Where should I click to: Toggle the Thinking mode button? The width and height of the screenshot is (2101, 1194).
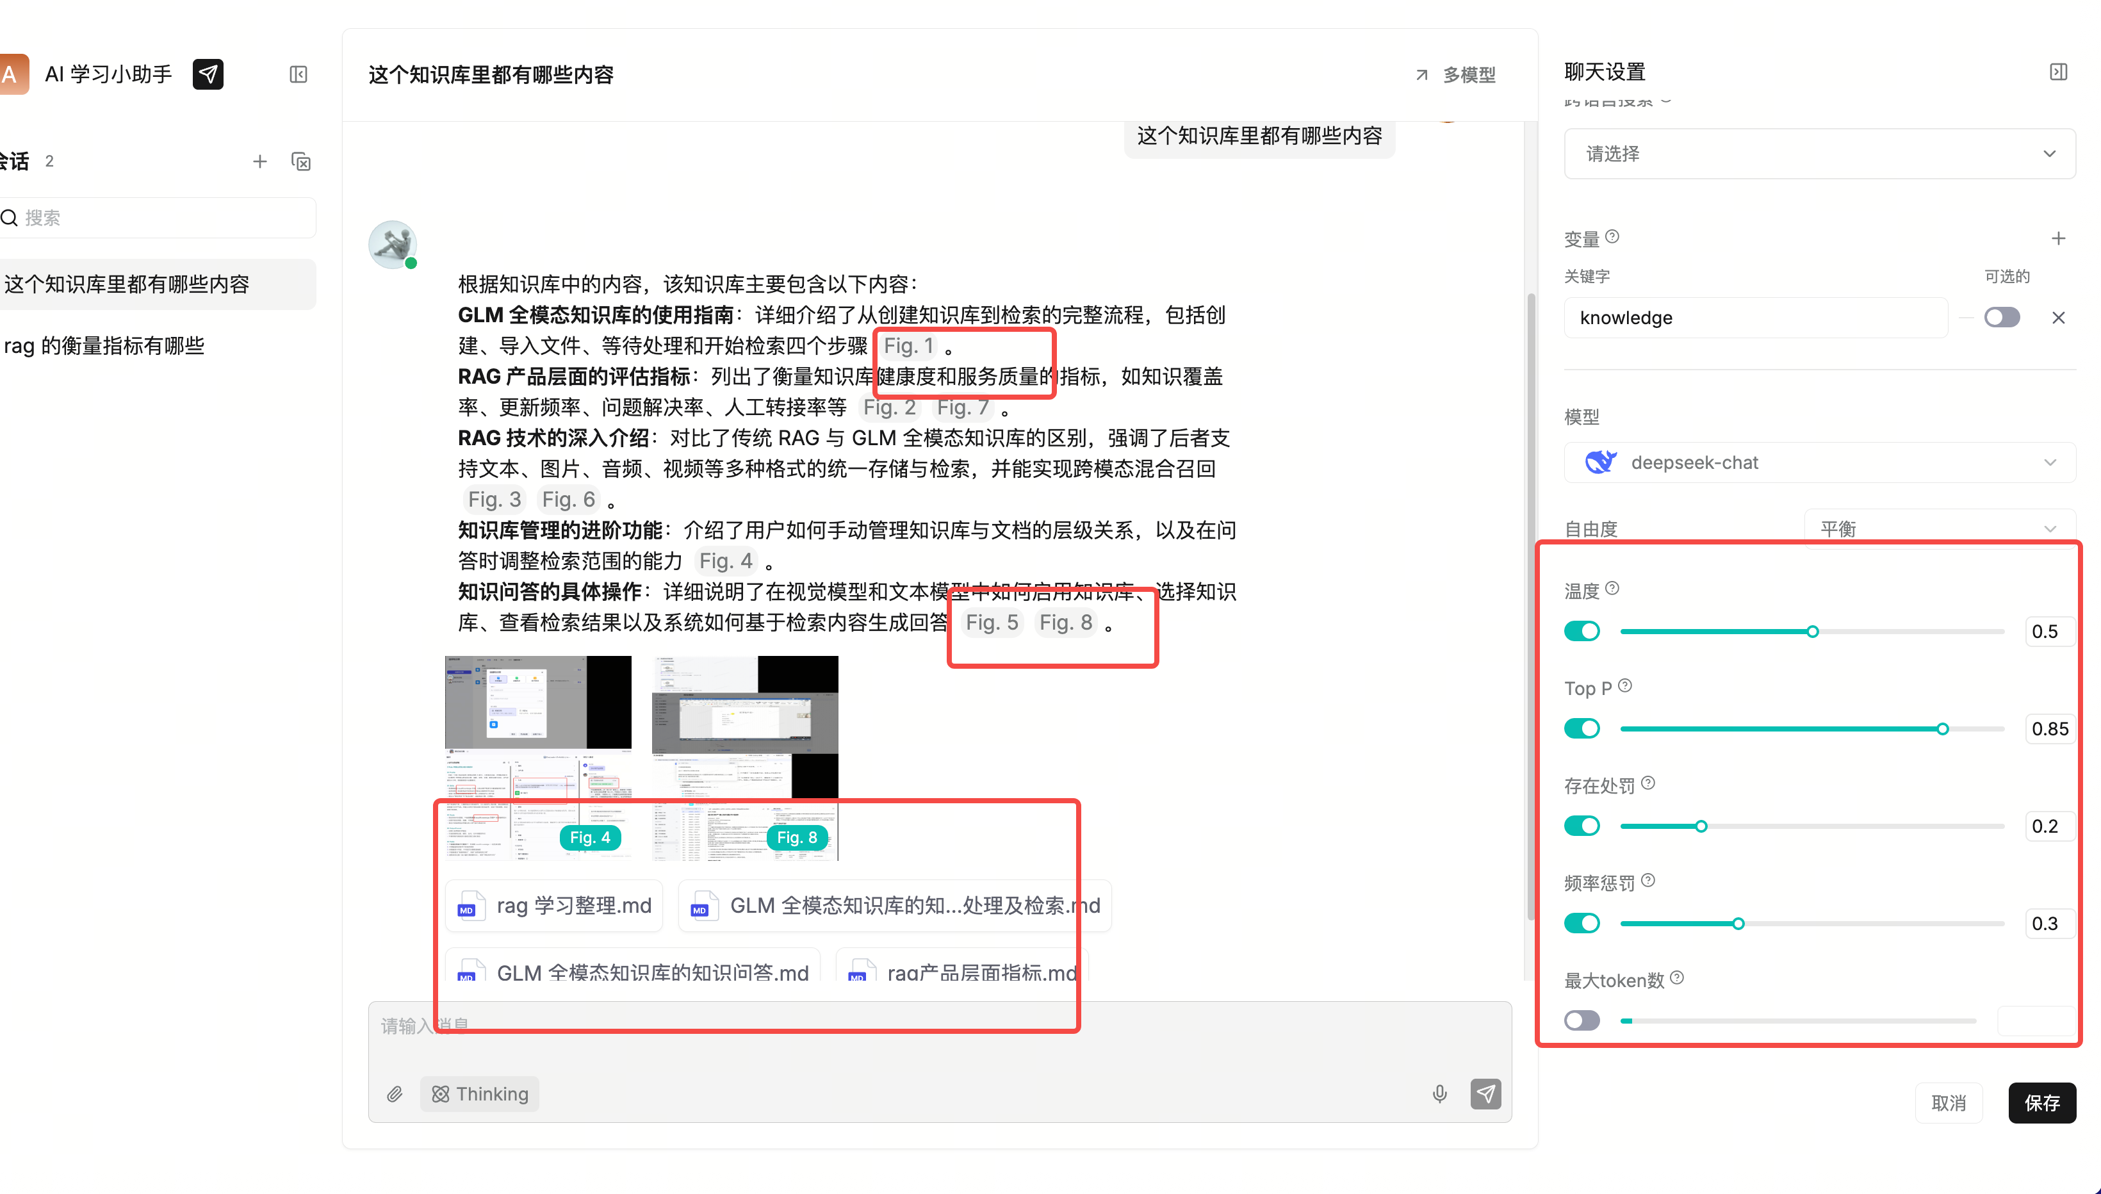[480, 1094]
